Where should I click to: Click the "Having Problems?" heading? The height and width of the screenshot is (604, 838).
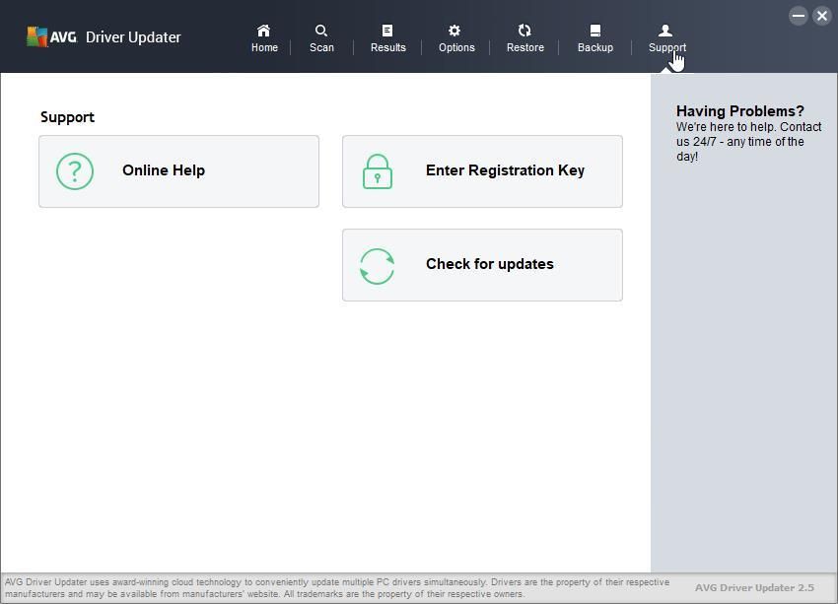[740, 111]
